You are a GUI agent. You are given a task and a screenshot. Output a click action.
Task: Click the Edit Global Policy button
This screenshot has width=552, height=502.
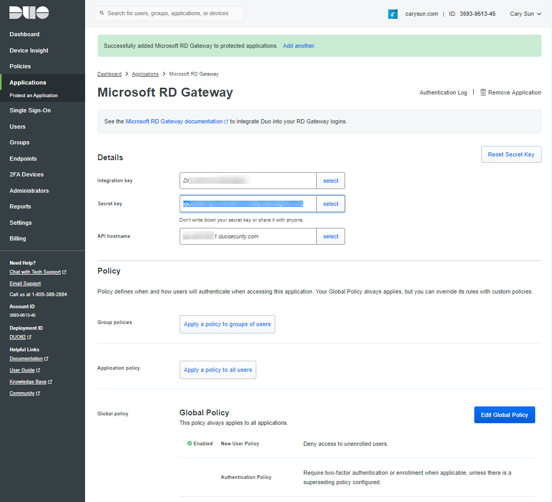505,415
